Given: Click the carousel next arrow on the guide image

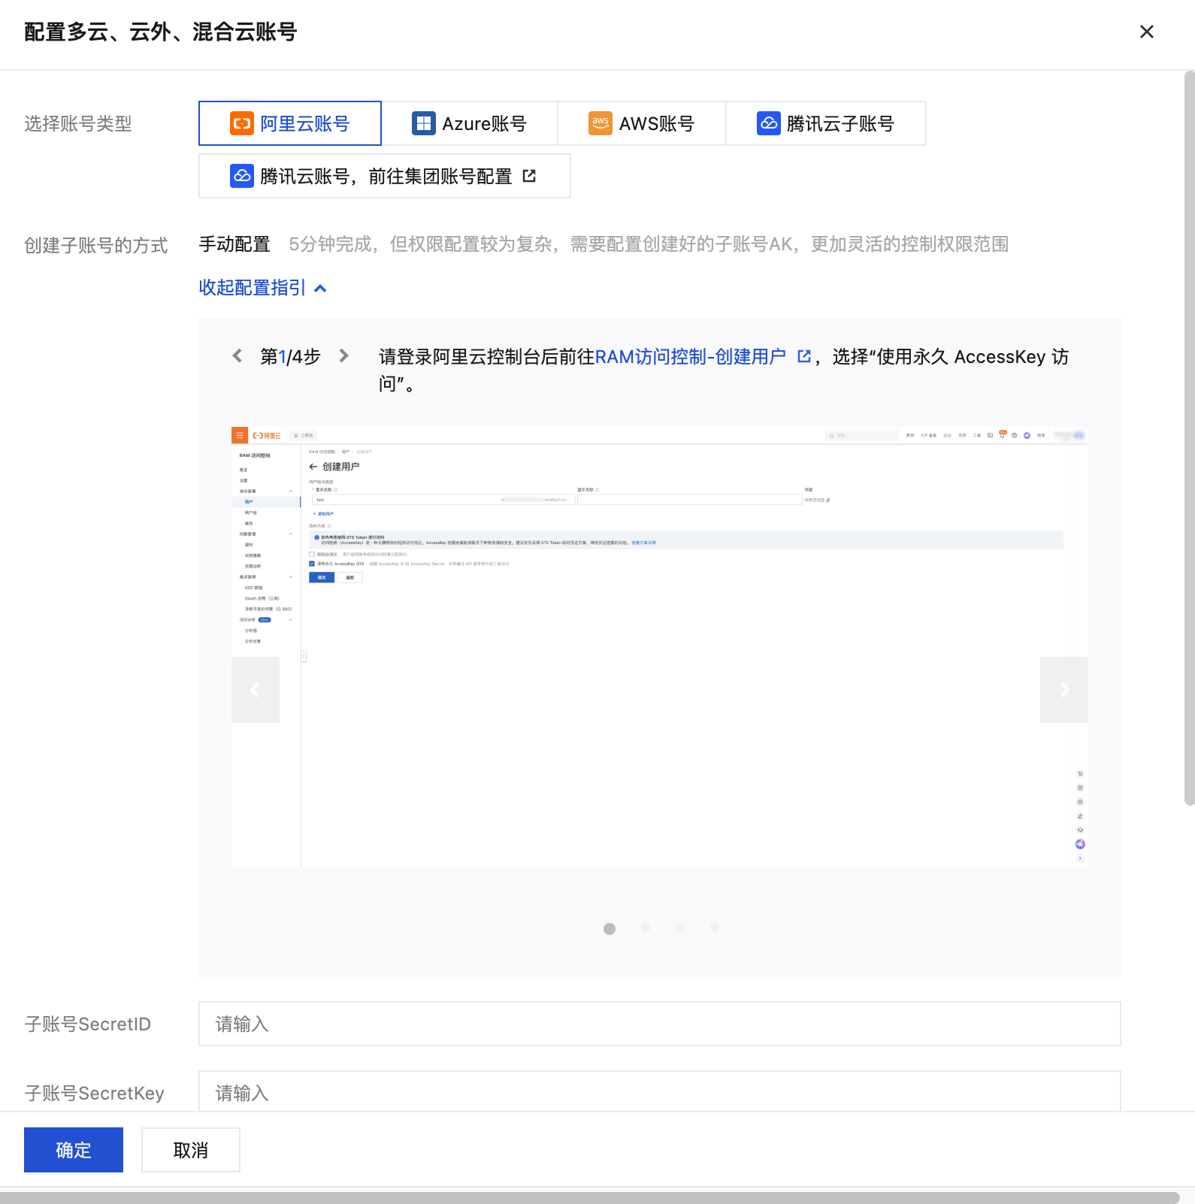Looking at the screenshot, I should tap(1064, 690).
